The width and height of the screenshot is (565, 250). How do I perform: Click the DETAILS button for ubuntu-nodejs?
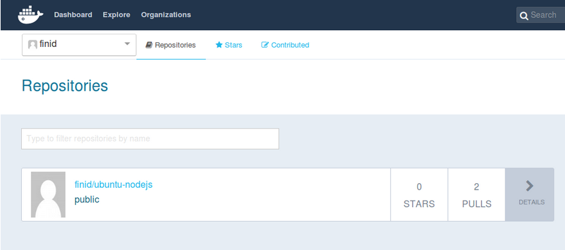pos(530,195)
